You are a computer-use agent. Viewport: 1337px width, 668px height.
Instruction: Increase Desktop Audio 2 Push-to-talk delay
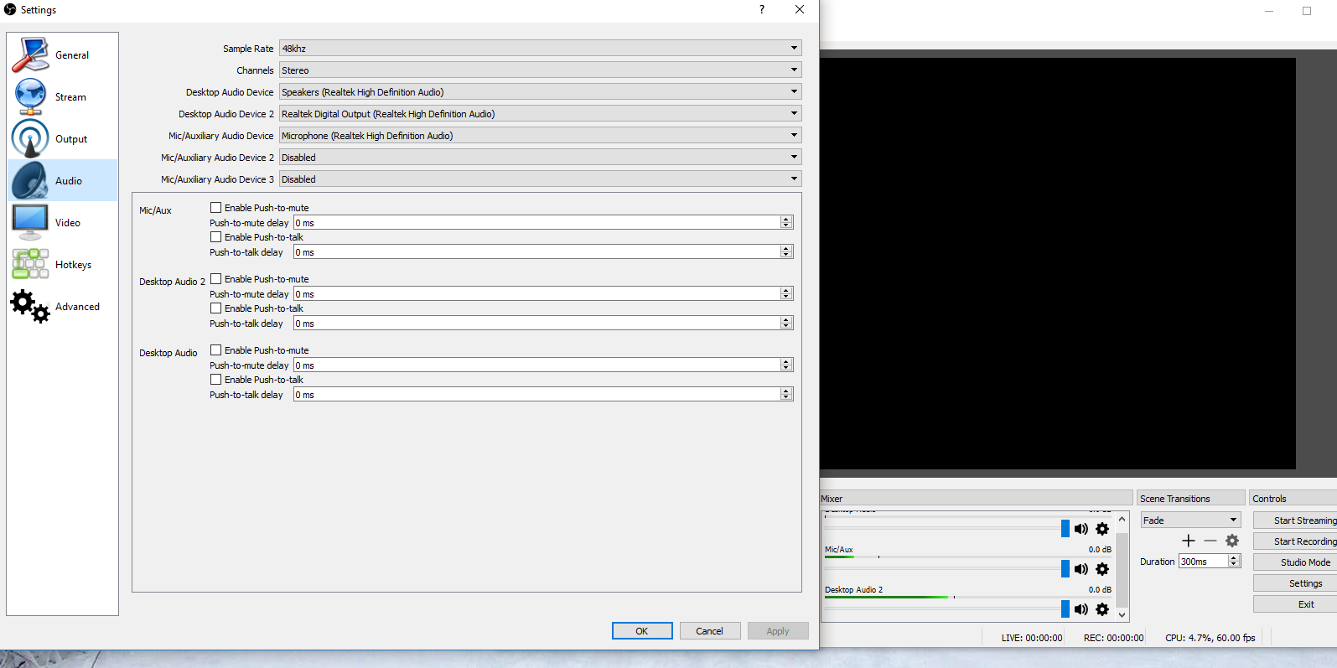(786, 320)
